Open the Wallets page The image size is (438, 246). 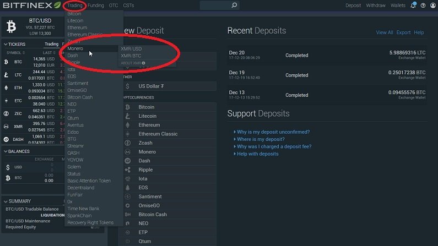point(398,6)
